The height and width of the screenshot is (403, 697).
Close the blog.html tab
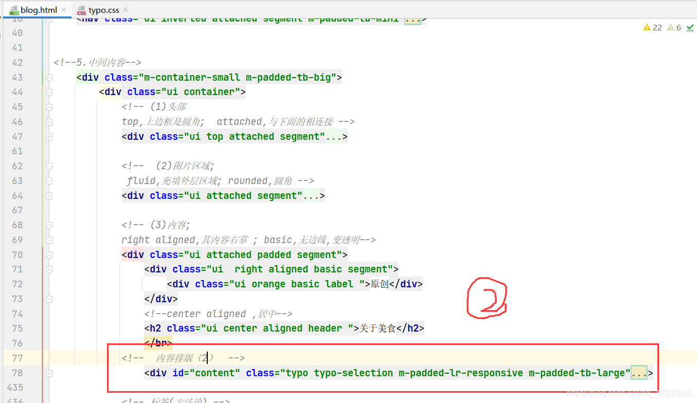(x=64, y=10)
